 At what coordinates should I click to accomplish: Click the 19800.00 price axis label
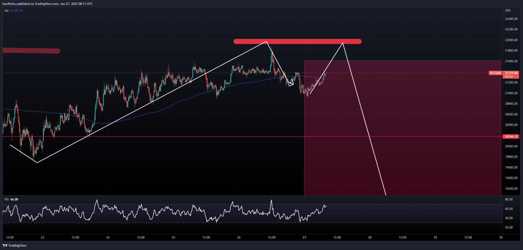point(511,157)
